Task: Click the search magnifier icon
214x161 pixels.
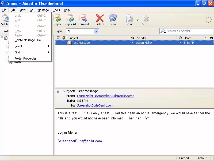Action: tap(163, 31)
